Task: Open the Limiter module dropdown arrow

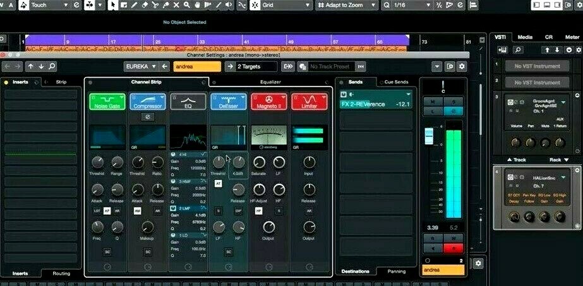Action: 324,97
